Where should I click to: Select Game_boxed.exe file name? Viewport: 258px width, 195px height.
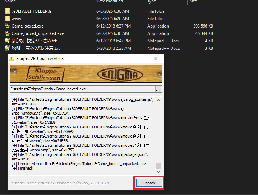(x=28, y=26)
